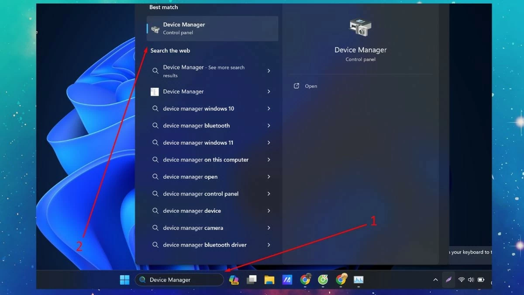The width and height of the screenshot is (524, 295).
Task: Expand 'device manager bluetooth' suggestion chevron
Action: tap(269, 126)
